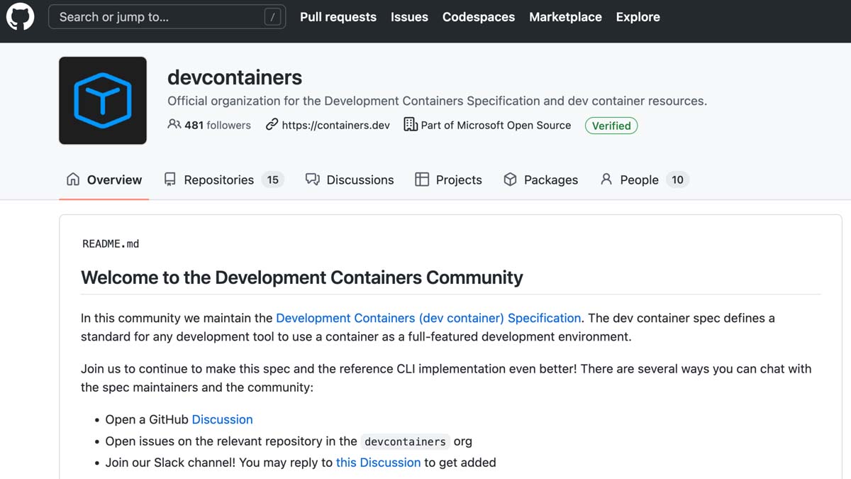Click the link chain icon beside containers.dev
The image size is (851, 479).
[x=272, y=124]
